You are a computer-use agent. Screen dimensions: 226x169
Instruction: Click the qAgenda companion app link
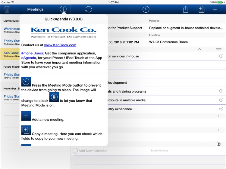click(29, 58)
